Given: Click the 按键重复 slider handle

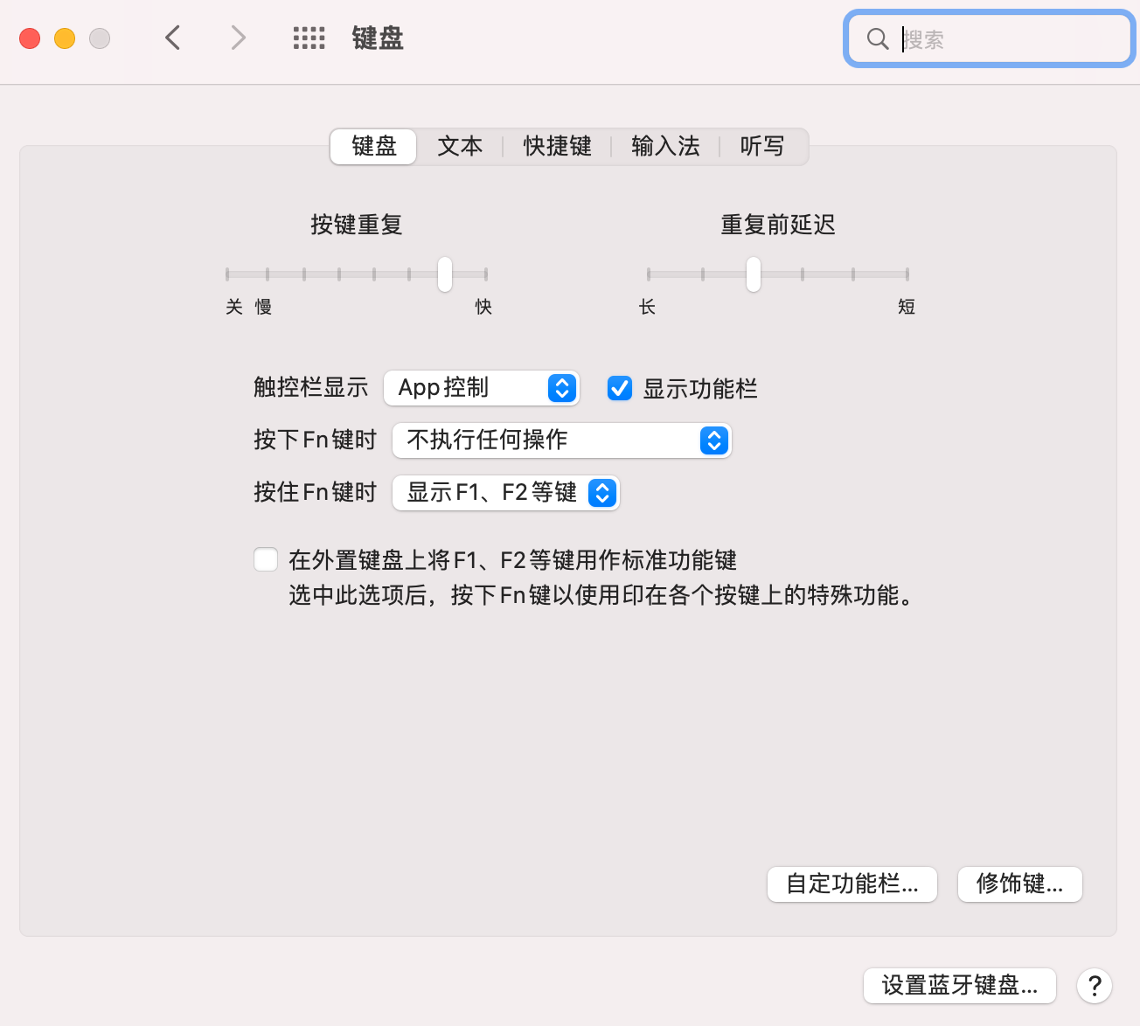Looking at the screenshot, I should [x=445, y=274].
